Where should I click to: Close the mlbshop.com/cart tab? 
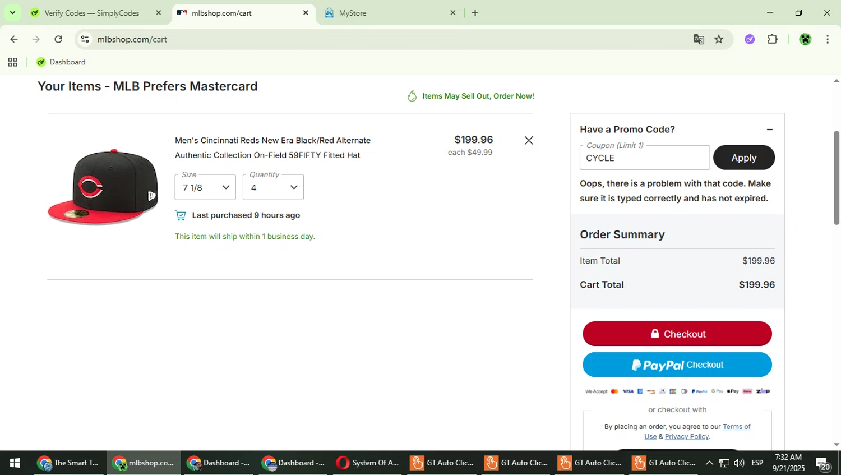pos(306,13)
